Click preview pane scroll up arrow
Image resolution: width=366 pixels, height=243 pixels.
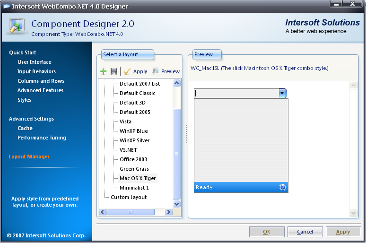coord(353,86)
